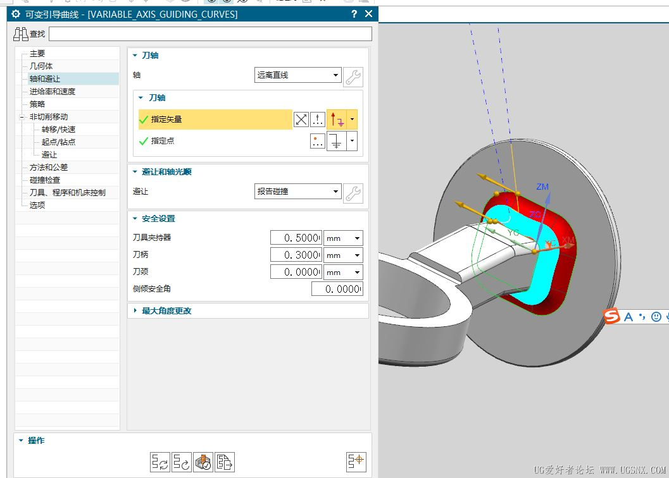Click the 刀具夹持器 value field
The image size is (669, 478).
pyautogui.click(x=296, y=238)
